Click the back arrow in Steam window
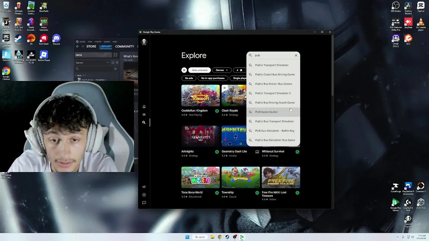The height and width of the screenshot is (241, 429). point(77,47)
